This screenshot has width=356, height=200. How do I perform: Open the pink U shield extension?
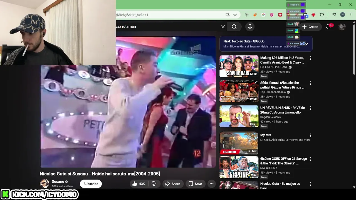[x=272, y=15]
